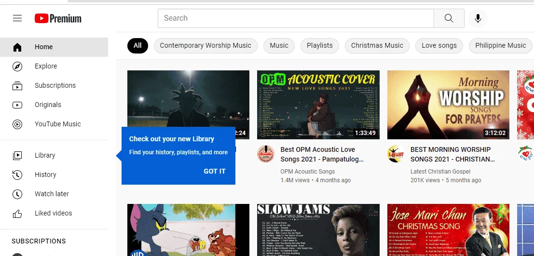Open Explore in sidebar

pyautogui.click(x=54, y=67)
